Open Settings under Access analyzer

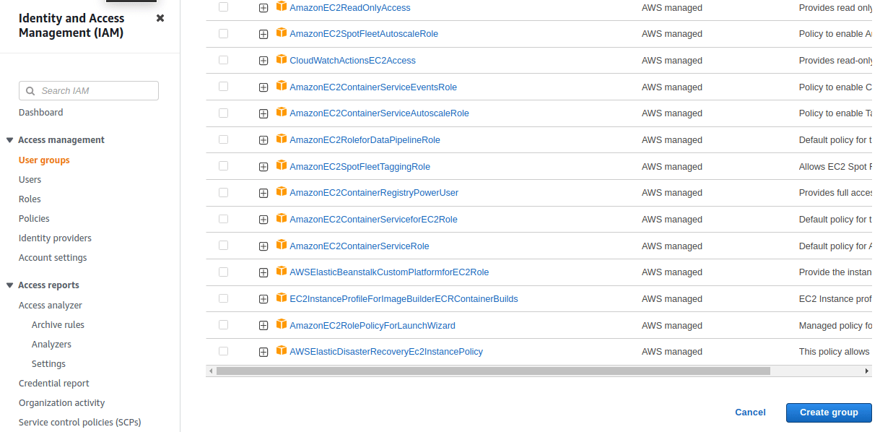48,364
